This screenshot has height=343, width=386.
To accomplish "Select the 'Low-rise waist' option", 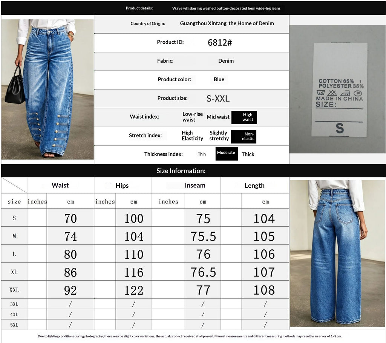I will (x=193, y=117).
